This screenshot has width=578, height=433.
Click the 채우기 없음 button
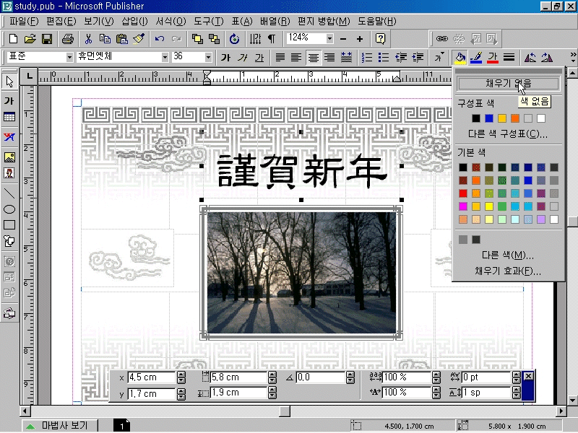(x=509, y=84)
